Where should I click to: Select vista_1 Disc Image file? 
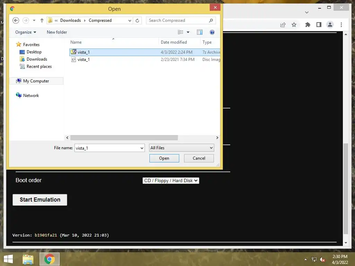click(145, 60)
